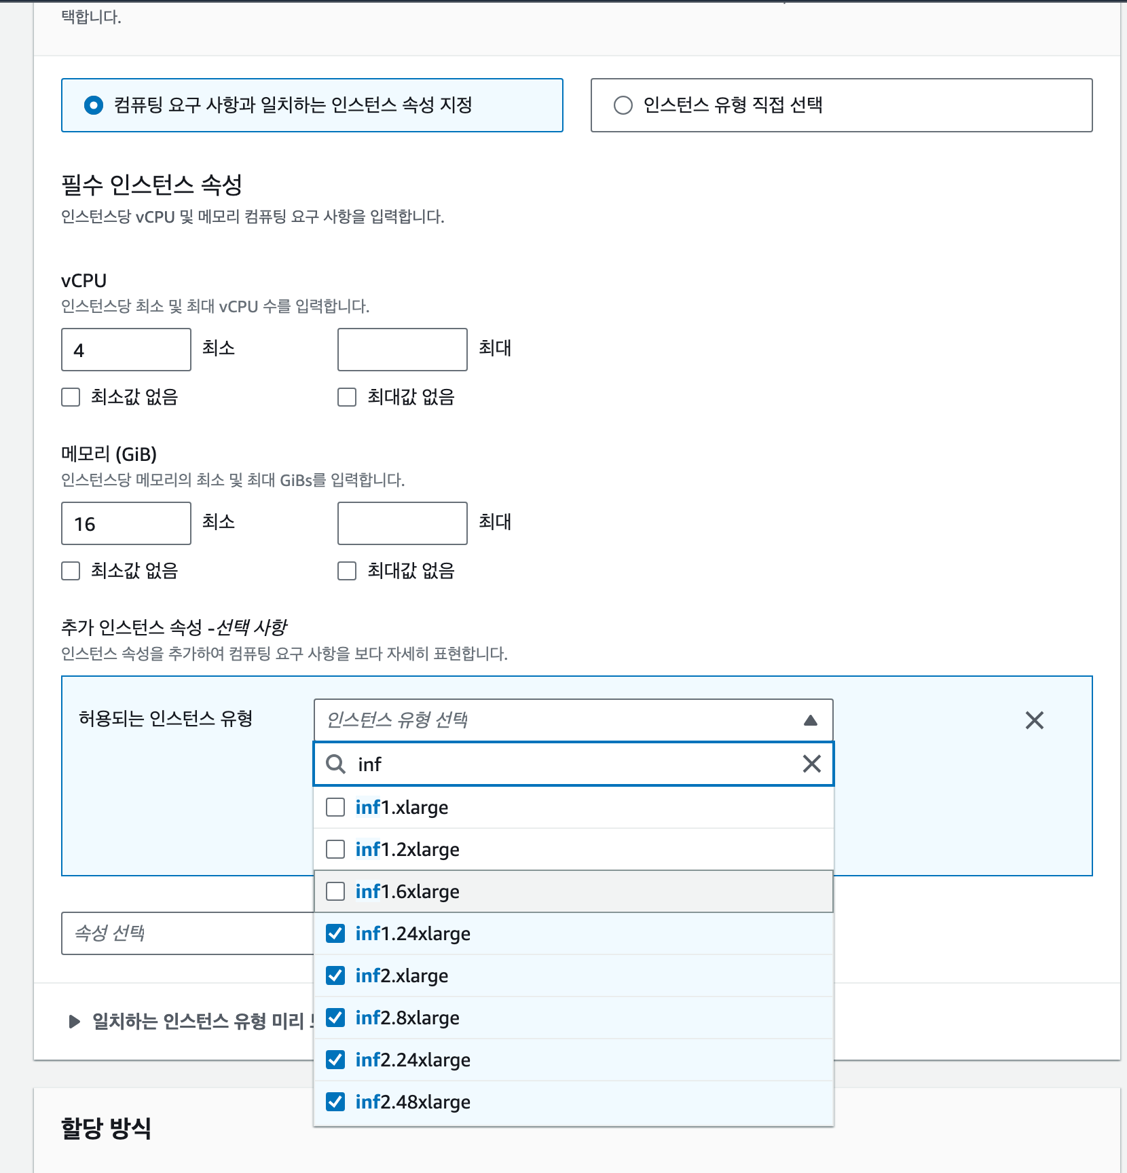Check 메모리 최대값 없음 checkbox
The height and width of the screenshot is (1173, 1127).
[x=347, y=571]
